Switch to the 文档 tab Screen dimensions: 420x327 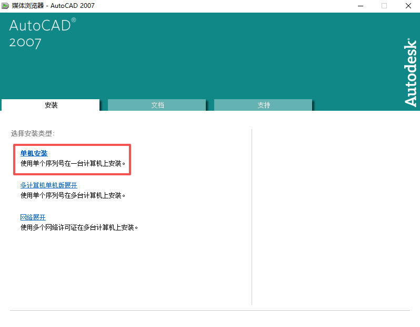pos(157,105)
